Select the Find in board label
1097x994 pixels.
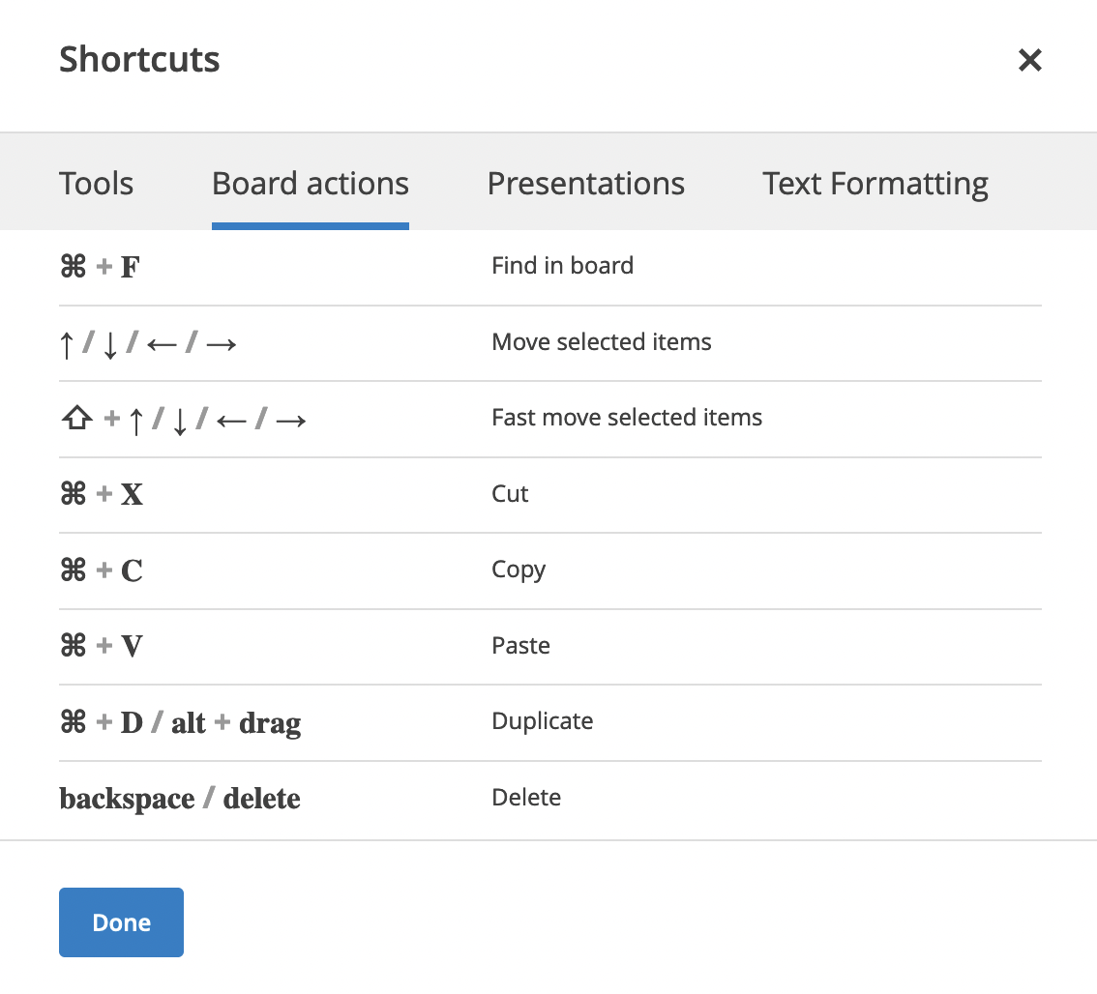pos(562,266)
